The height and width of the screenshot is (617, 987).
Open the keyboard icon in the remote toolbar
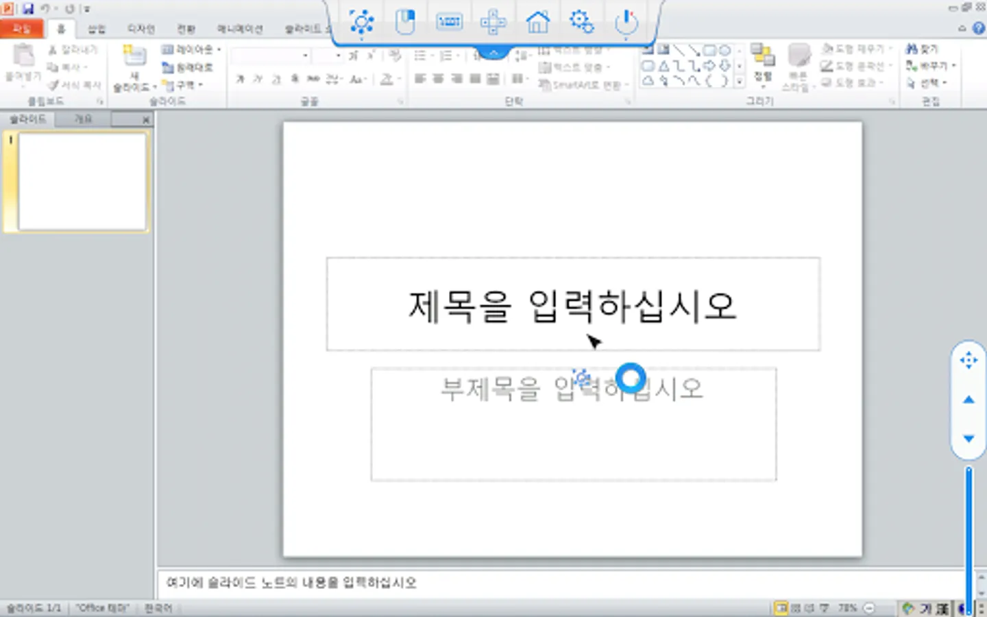(x=449, y=22)
